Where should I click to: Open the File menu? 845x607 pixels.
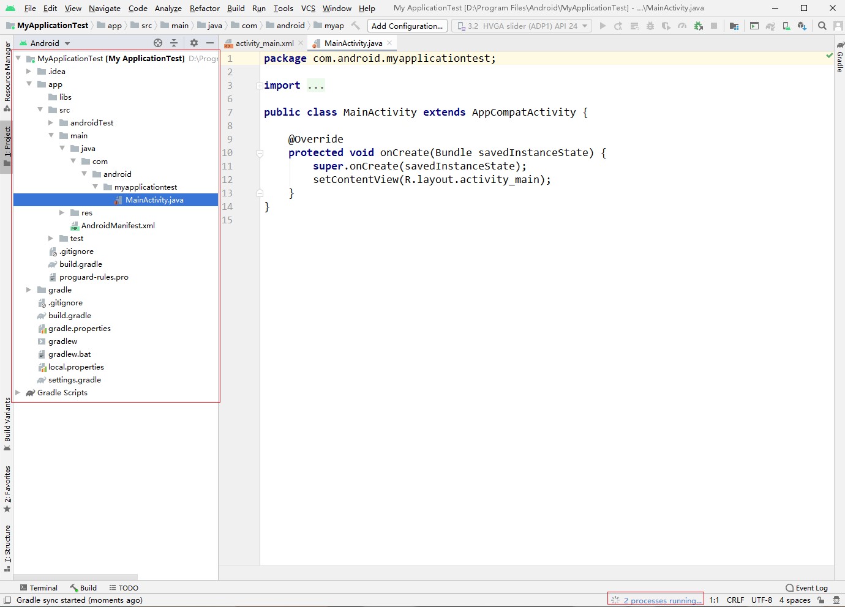click(x=30, y=8)
